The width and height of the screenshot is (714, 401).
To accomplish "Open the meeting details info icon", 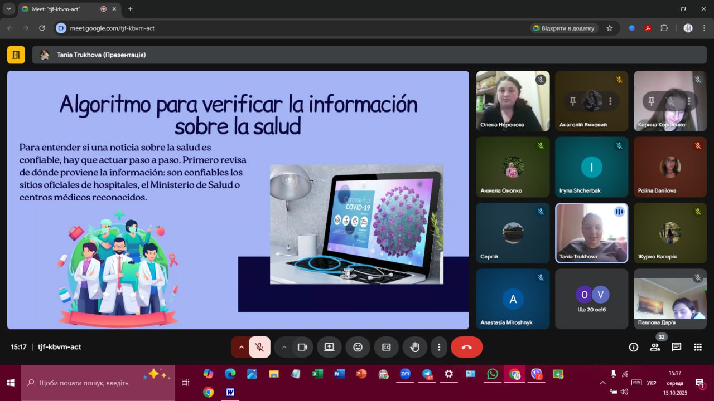I will coord(633,347).
